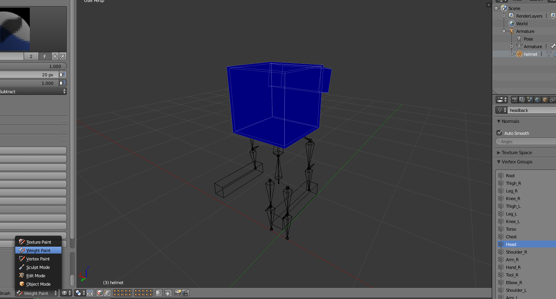Click the Angle input field
Screen dimensions: 556x299
pos(526,142)
